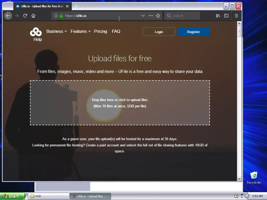The image size is (267, 200).
Task: Click the vertical scrollbar thumb
Action: 239,31
